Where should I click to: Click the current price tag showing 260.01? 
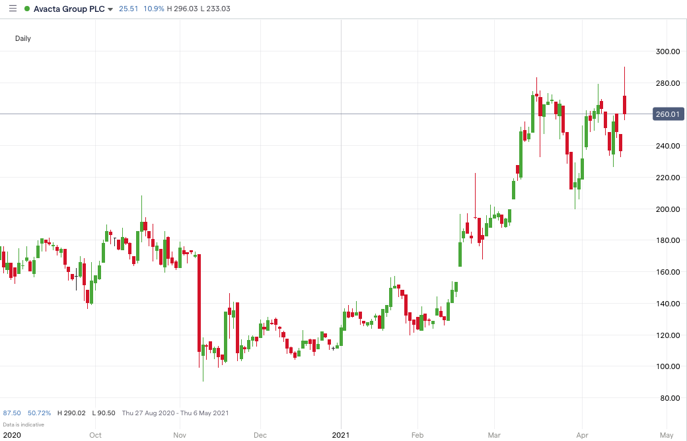coord(667,114)
